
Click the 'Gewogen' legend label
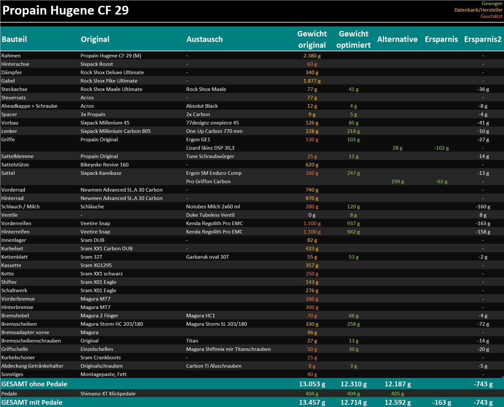coord(492,4)
